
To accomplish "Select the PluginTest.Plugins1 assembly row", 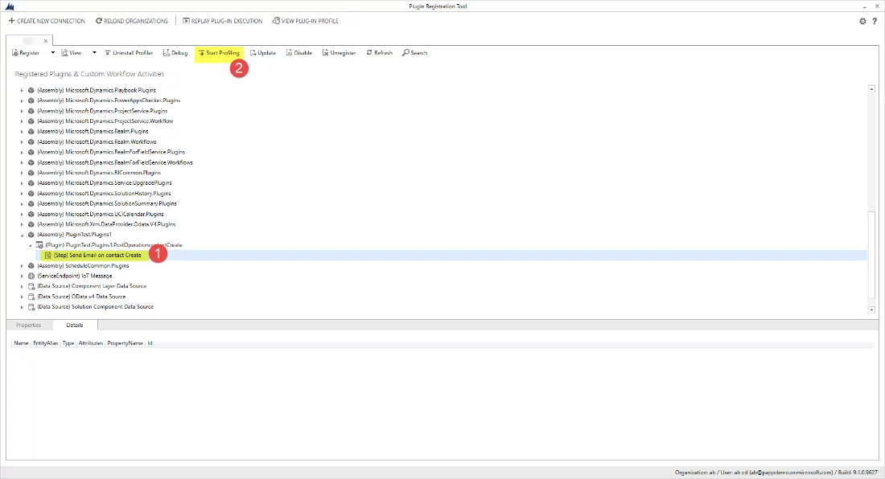I will 74,235.
